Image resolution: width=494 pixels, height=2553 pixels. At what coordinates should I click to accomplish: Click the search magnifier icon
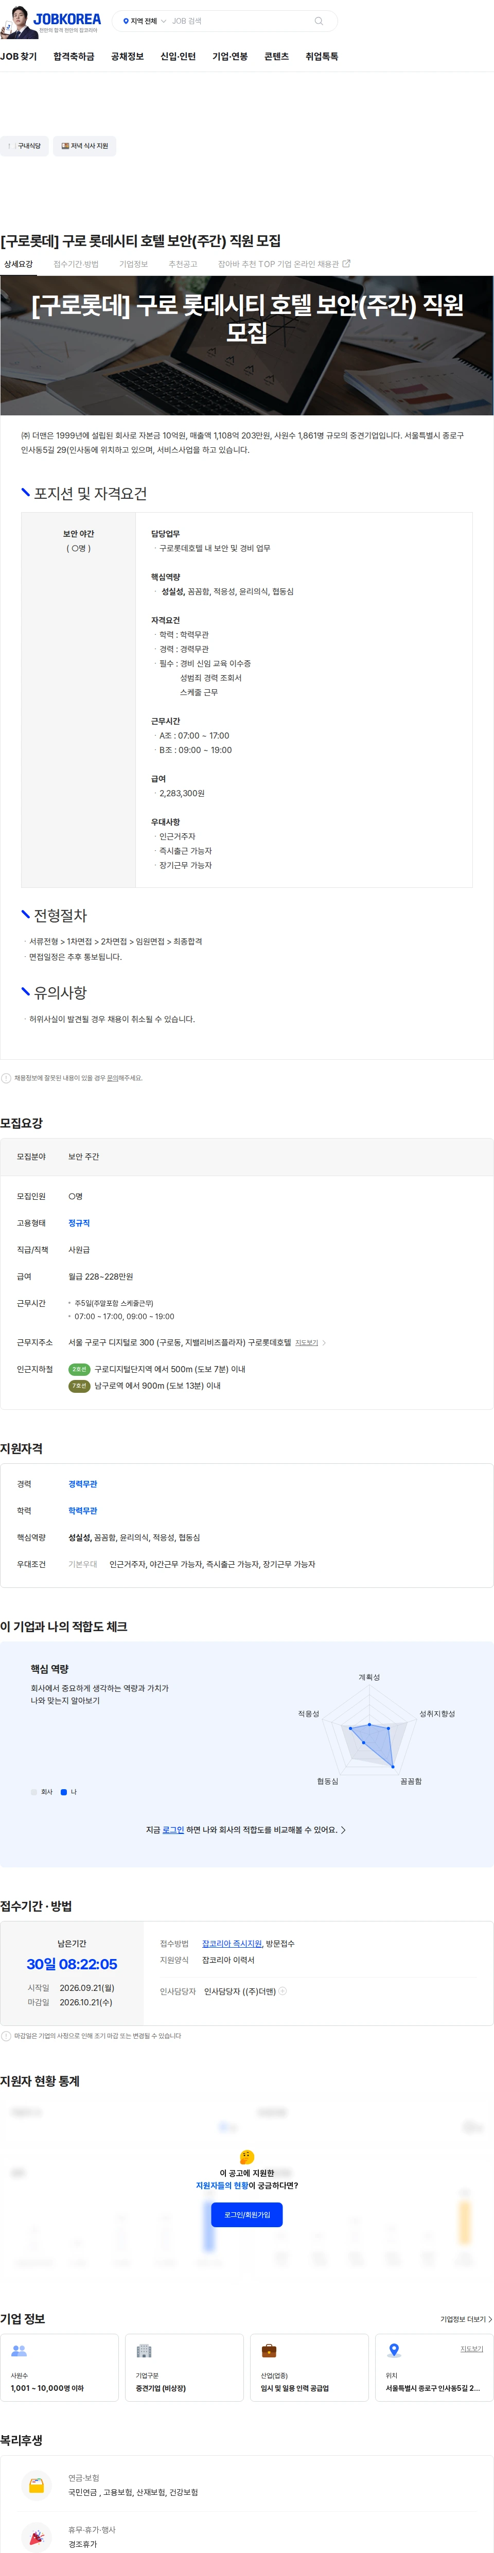319,21
